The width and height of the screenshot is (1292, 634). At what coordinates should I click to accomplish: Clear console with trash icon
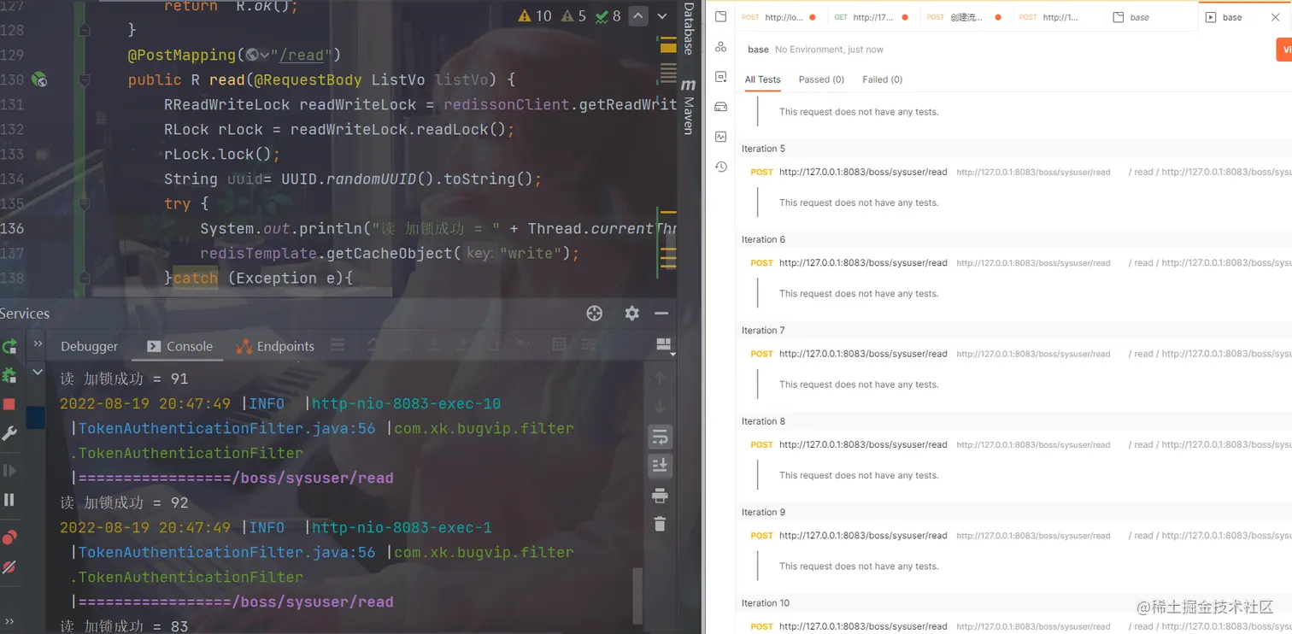pyautogui.click(x=660, y=524)
